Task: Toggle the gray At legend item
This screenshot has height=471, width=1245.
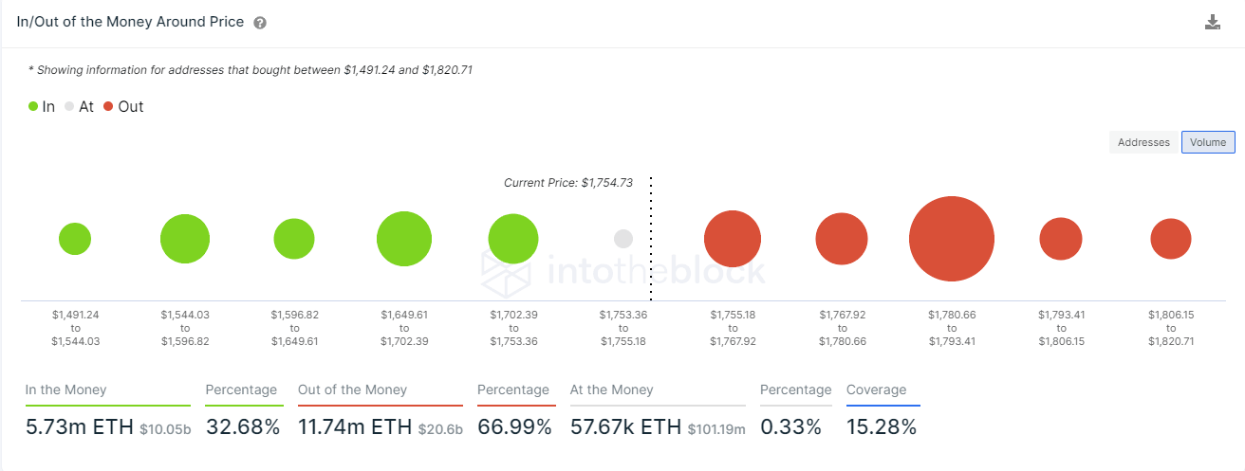Action: click(80, 107)
